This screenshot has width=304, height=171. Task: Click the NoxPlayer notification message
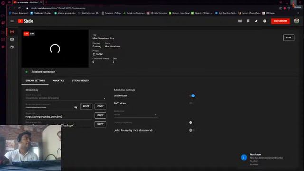(266, 160)
